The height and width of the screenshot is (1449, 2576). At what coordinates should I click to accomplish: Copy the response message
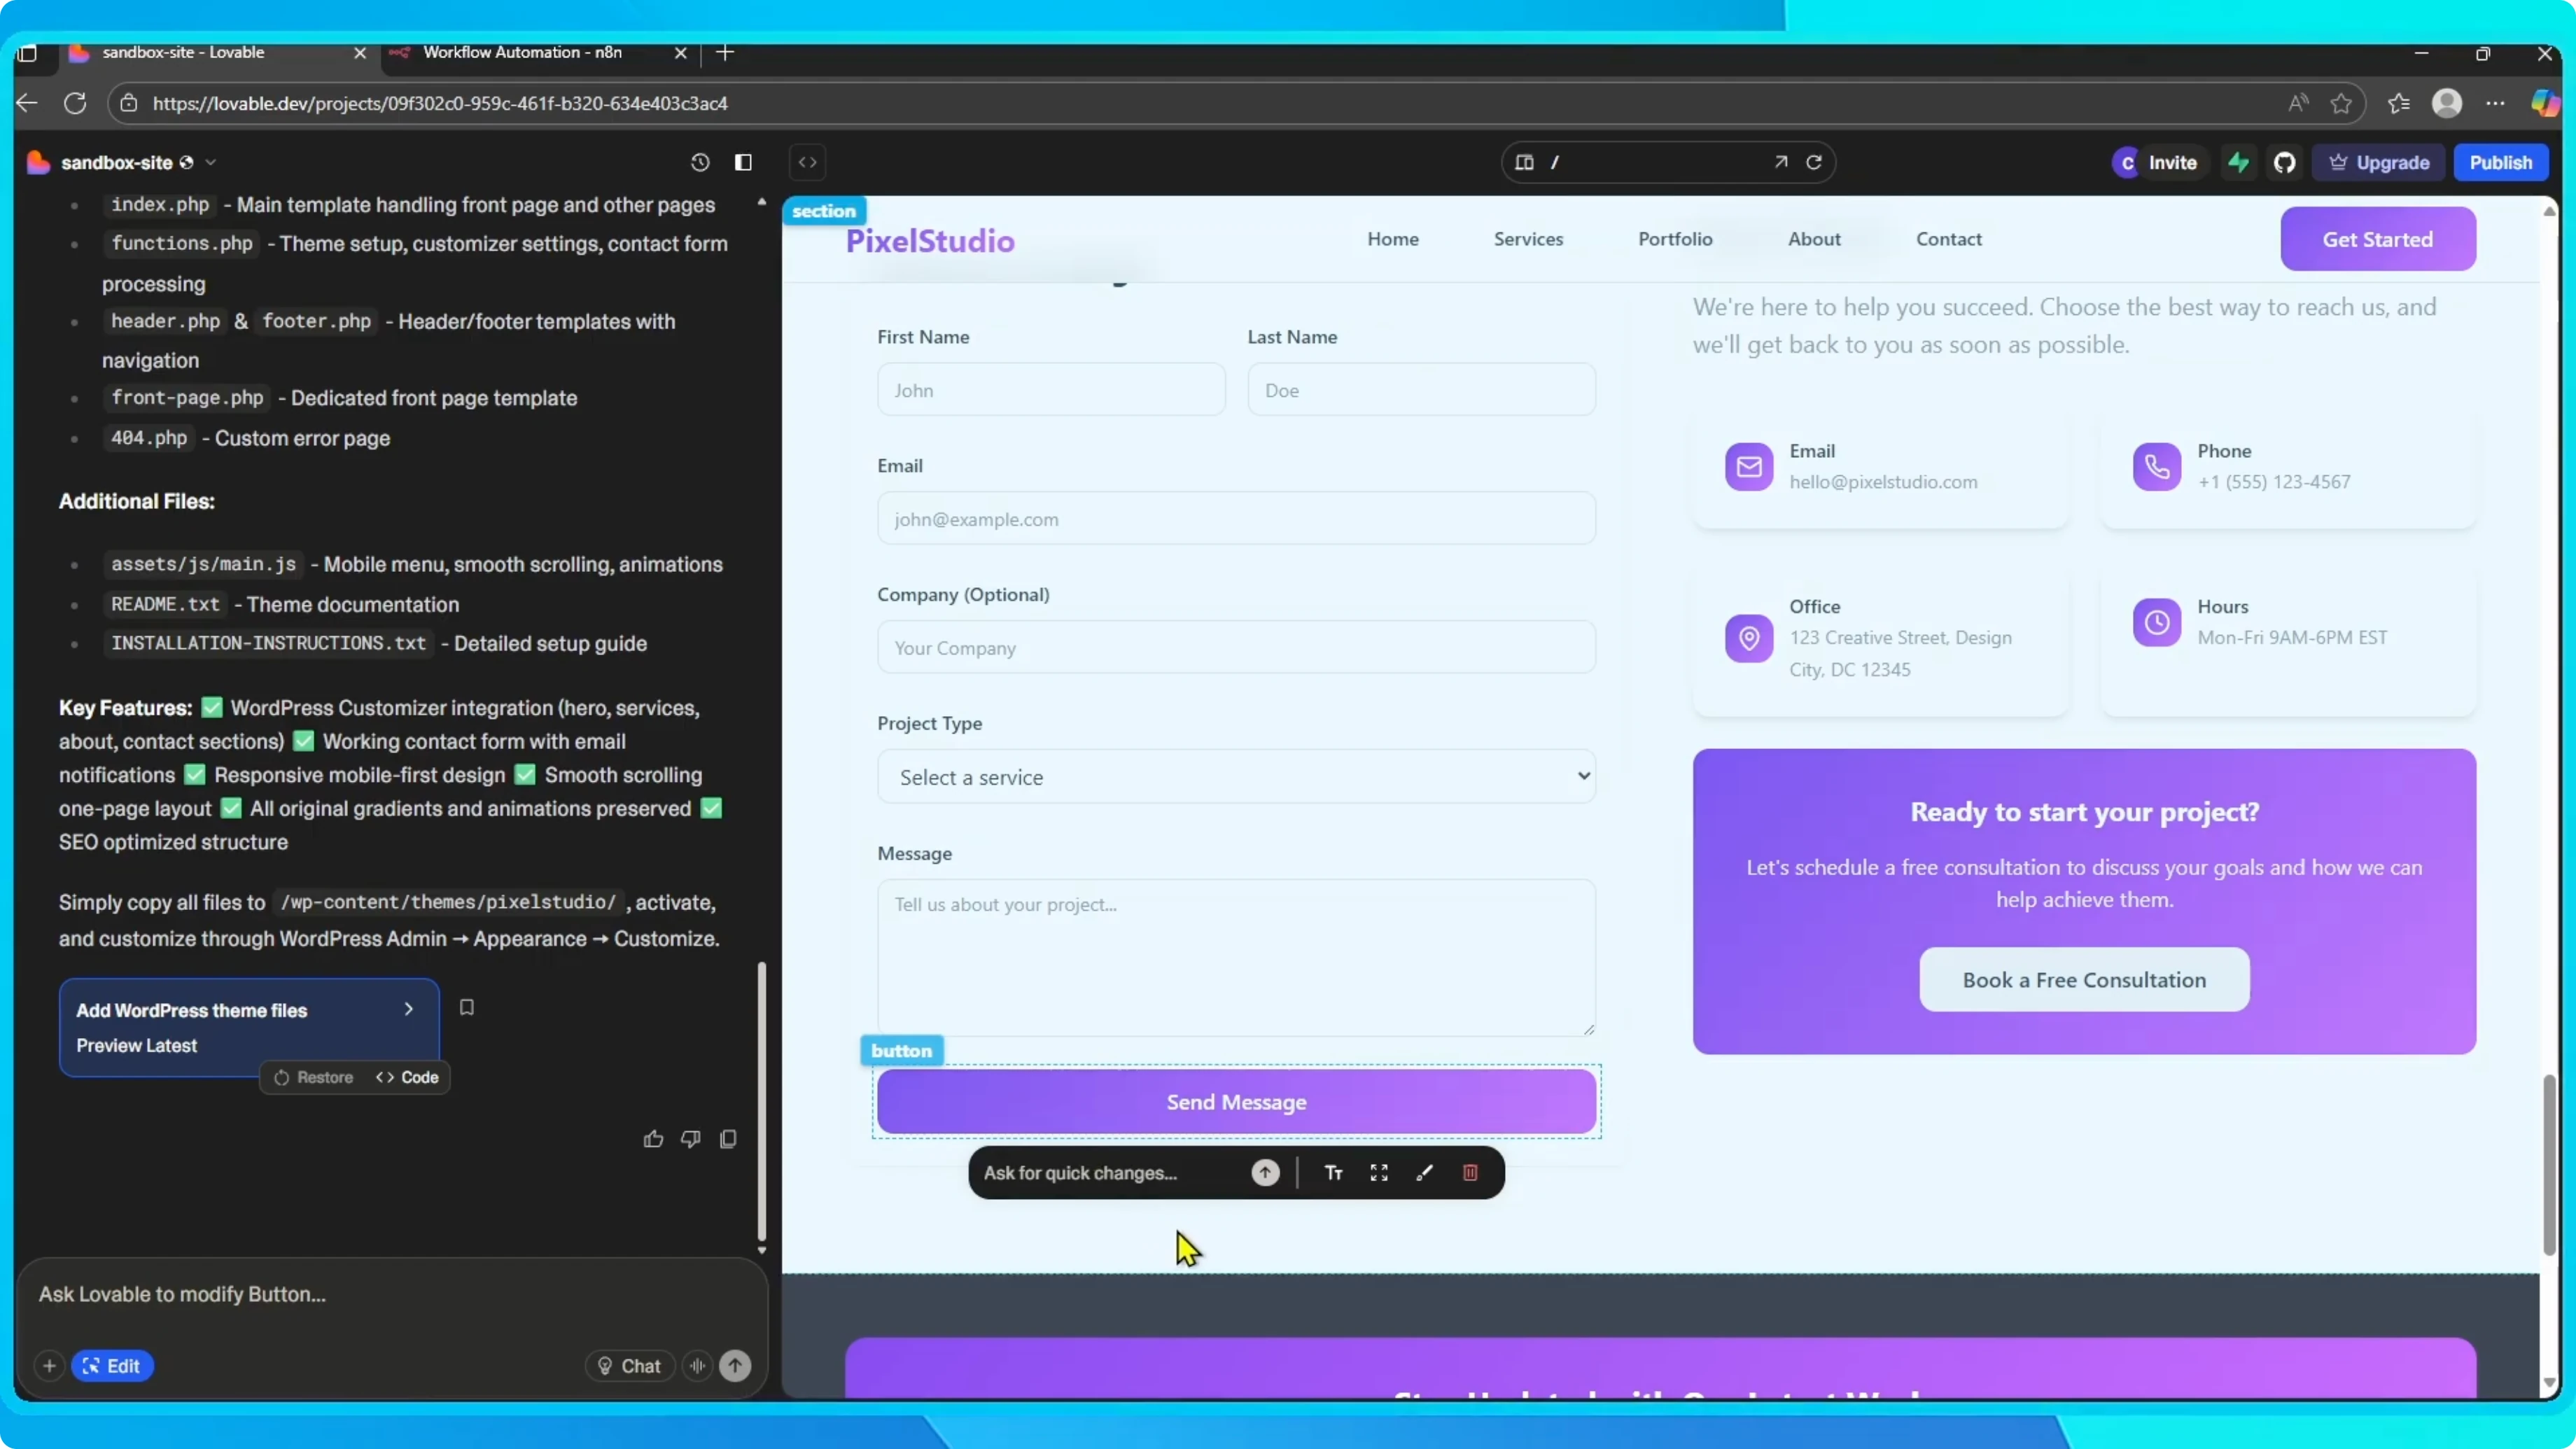[x=728, y=1139]
